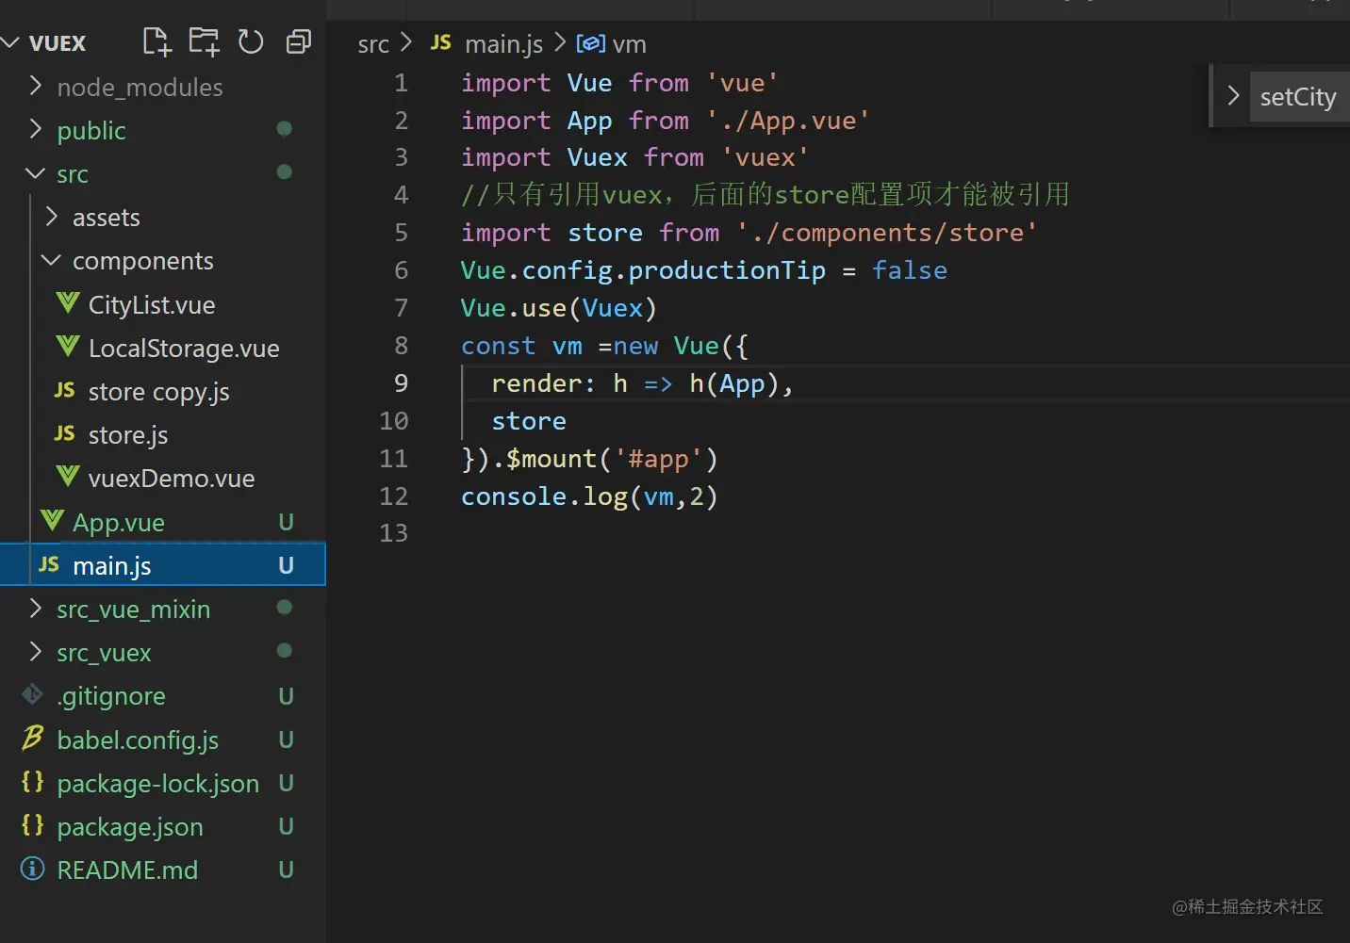The image size is (1350, 943).
Task: Collapse the VUEX project root section
Action: point(11,43)
